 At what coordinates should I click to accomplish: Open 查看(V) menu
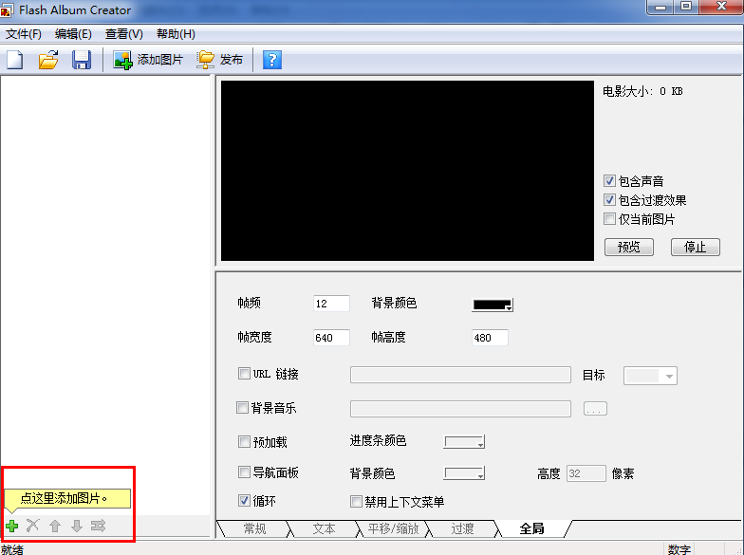(123, 34)
